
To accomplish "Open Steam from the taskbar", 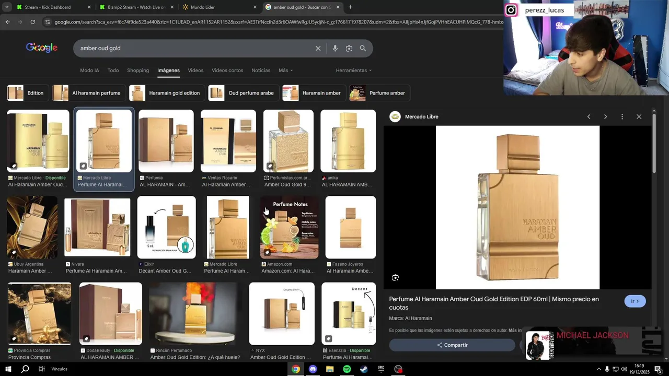I will [364, 369].
